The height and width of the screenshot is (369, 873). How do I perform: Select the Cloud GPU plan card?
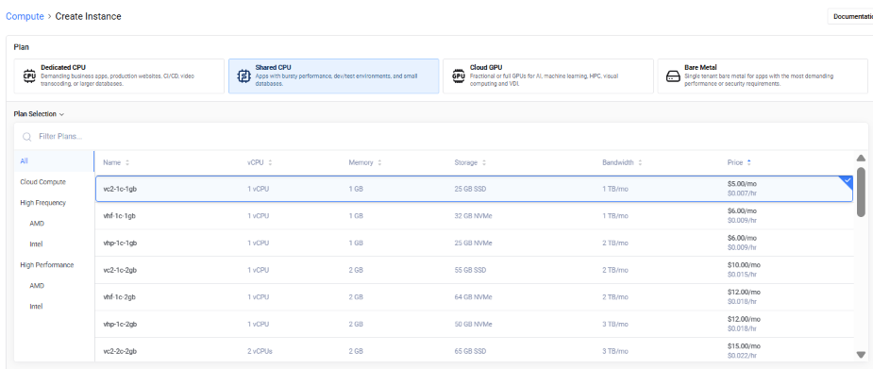pyautogui.click(x=547, y=76)
